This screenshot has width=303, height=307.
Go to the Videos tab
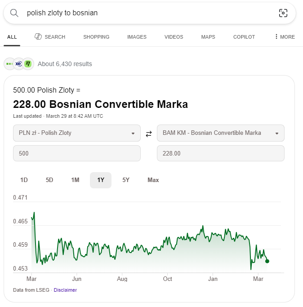pyautogui.click(x=174, y=37)
